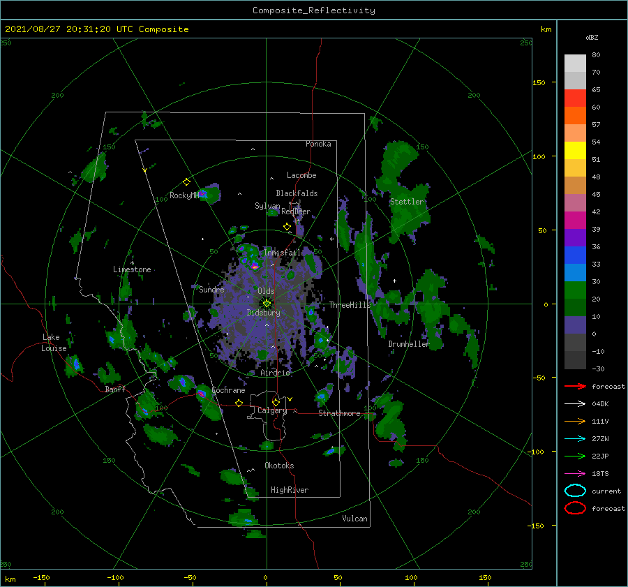Click the RockyMH label
The image size is (628, 587).
(184, 195)
